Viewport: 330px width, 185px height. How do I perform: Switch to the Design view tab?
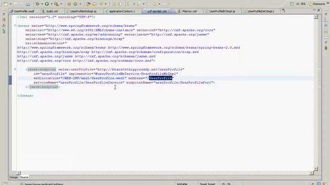[x=14, y=177]
